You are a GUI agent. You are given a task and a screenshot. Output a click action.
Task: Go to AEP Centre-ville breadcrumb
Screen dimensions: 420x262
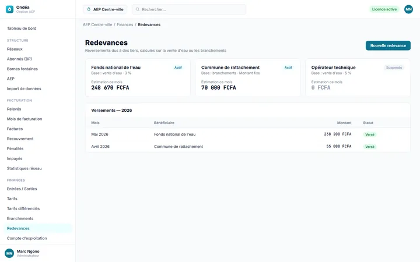(x=97, y=24)
